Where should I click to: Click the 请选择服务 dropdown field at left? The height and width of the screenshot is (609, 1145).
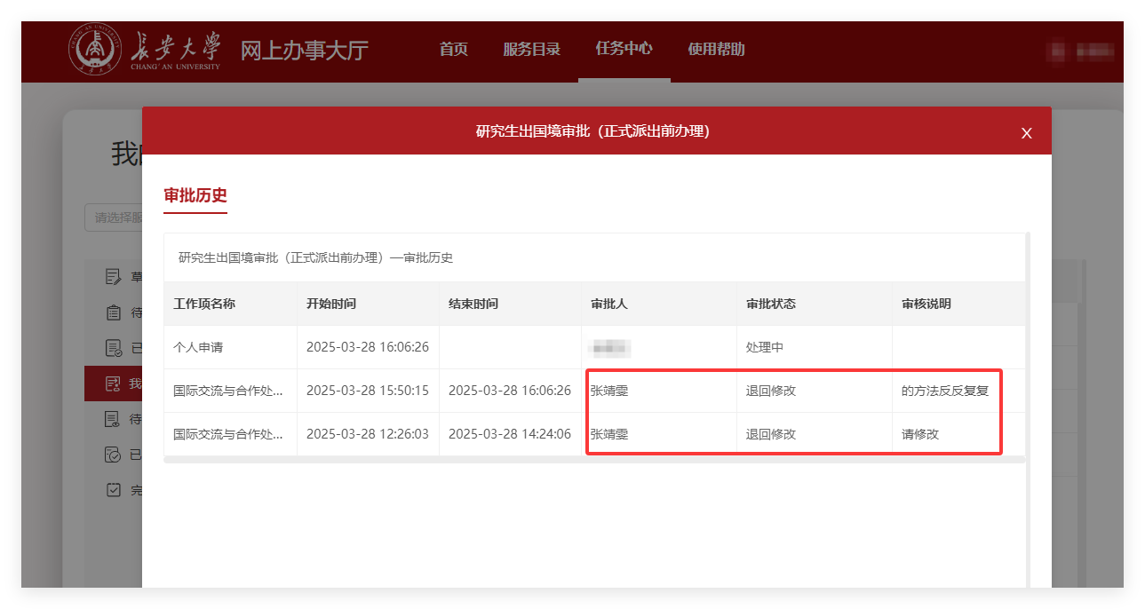114,217
